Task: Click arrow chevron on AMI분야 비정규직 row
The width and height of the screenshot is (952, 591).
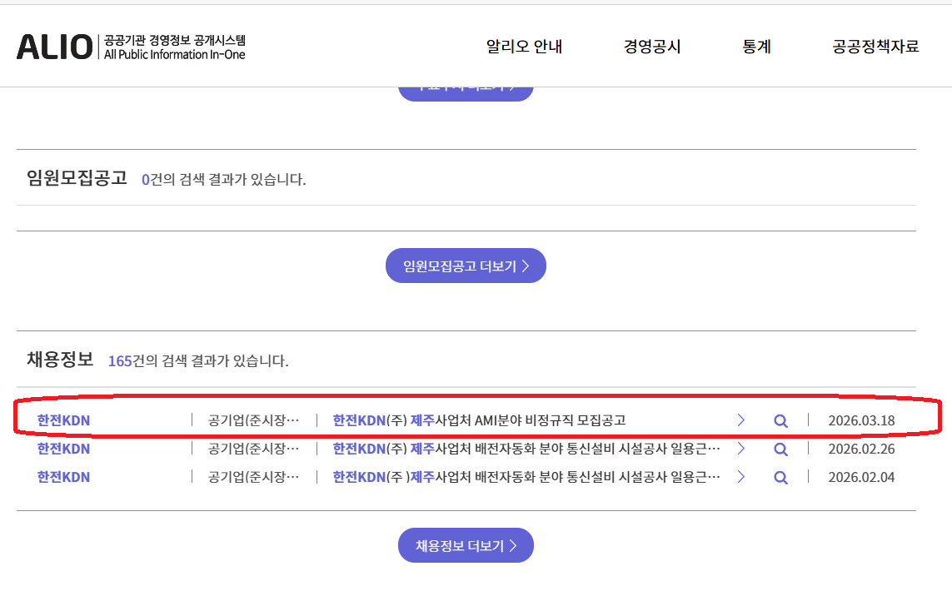Action: tap(740, 420)
